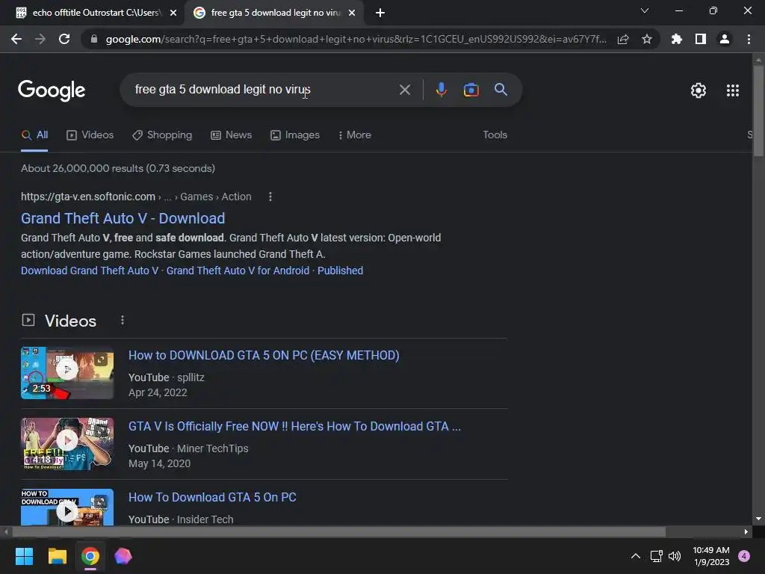Open clock and date panel
This screenshot has width=765, height=574.
coord(711,556)
